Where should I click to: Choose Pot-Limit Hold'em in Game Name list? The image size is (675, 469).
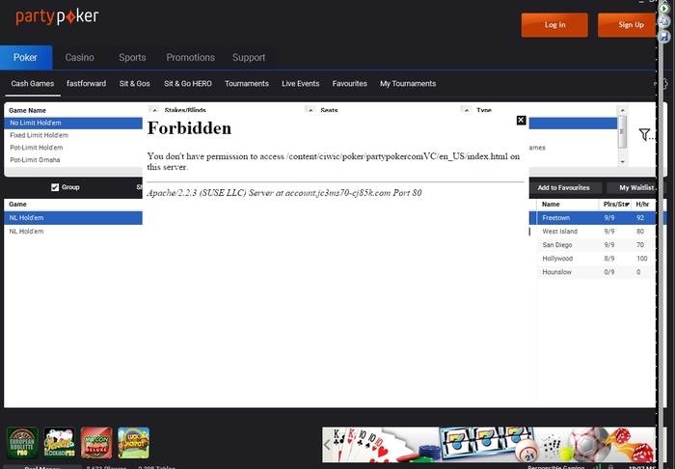point(73,148)
